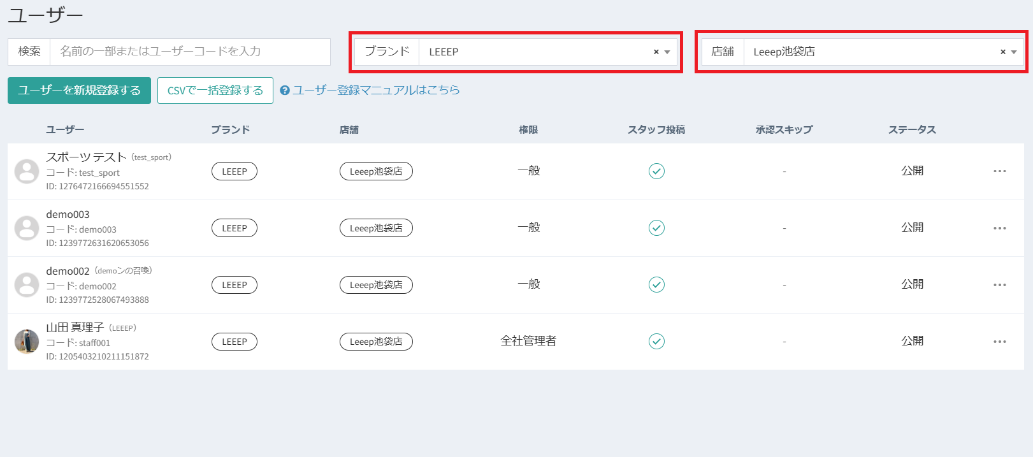Viewport: 1033px width, 457px height.
Task: Toggle staff posting checkmark for スポーツテスト
Action: coord(656,171)
